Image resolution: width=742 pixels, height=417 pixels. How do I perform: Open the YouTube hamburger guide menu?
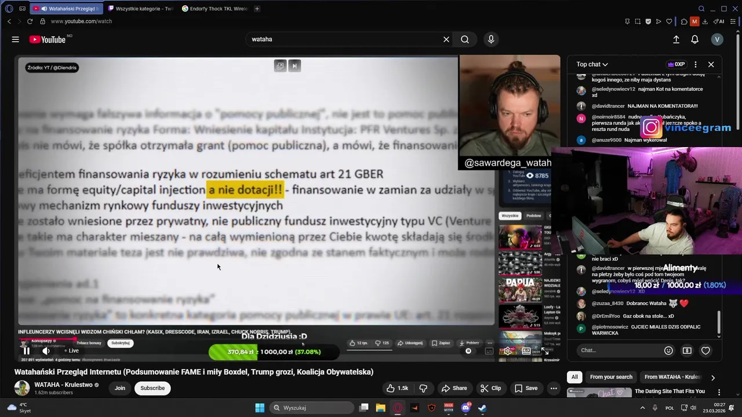[x=16, y=39]
